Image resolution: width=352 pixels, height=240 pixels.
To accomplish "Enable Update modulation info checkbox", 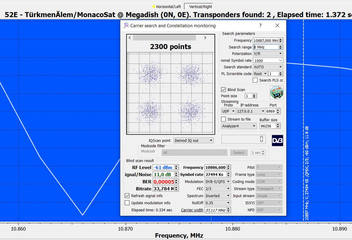I will (x=127, y=203).
